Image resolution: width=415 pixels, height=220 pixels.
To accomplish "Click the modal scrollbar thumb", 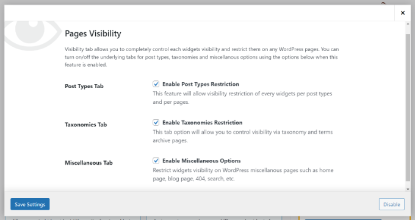I will click(408, 107).
